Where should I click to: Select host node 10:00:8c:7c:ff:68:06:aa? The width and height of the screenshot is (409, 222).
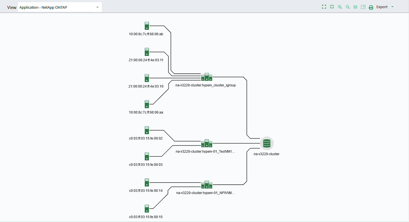[147, 104]
